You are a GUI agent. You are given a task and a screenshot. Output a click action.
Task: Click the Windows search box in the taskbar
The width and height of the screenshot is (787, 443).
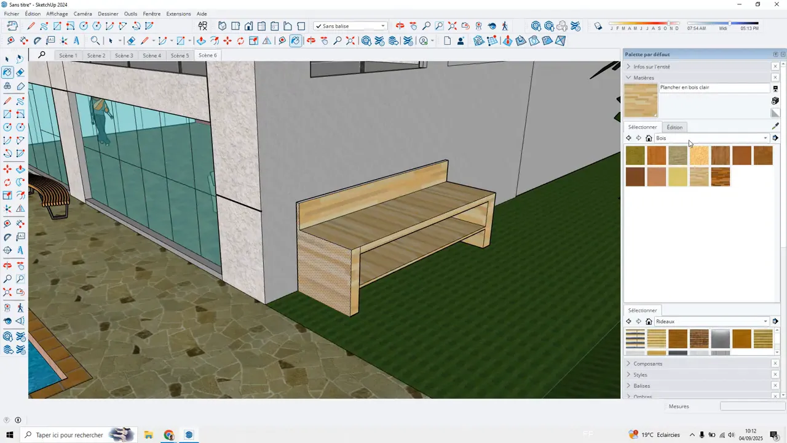69,435
